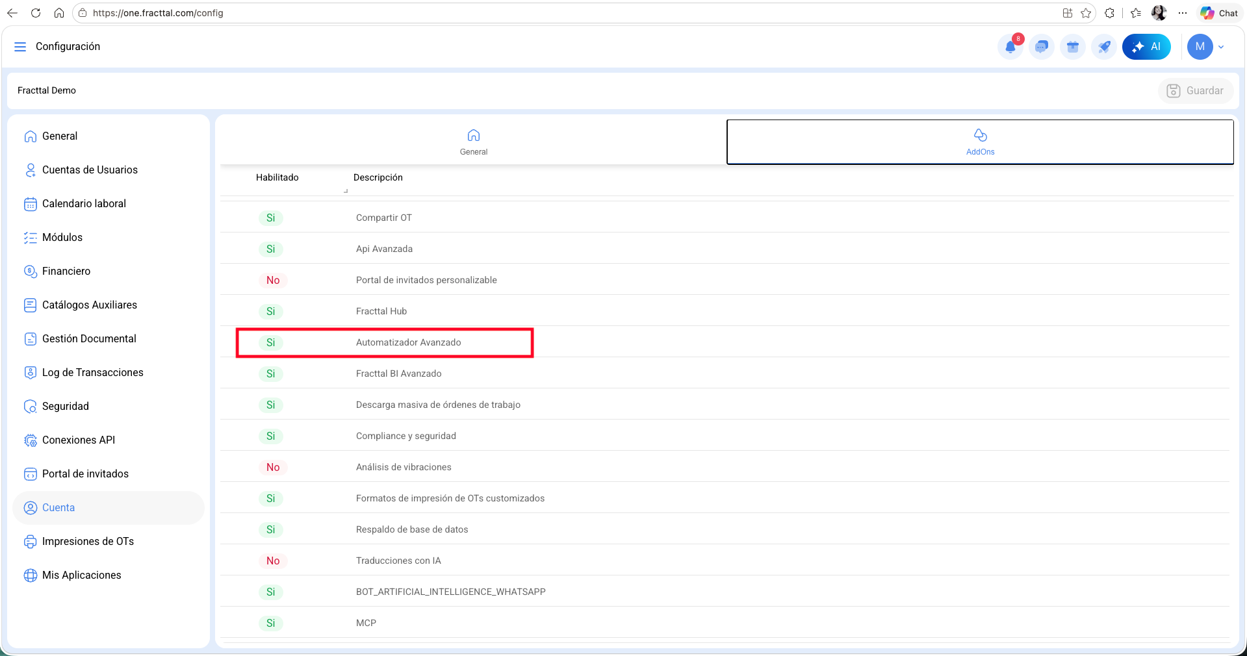Toggle BOT_ARTIFICIAL_INTELLIGENCE_WHATSAPP status badge
Image resolution: width=1247 pixels, height=656 pixels.
[271, 592]
